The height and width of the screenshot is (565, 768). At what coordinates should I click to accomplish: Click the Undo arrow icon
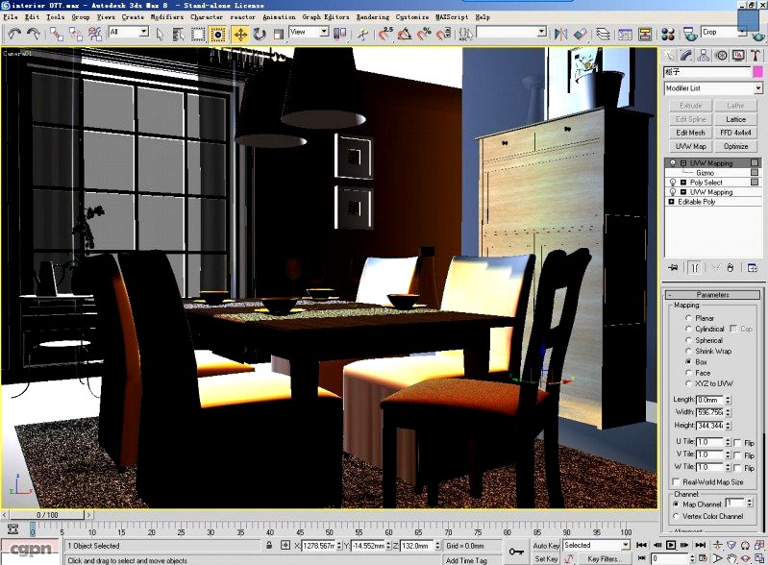[x=14, y=34]
